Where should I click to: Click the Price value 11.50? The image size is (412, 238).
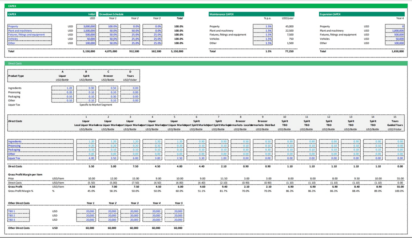(x=224, y=178)
